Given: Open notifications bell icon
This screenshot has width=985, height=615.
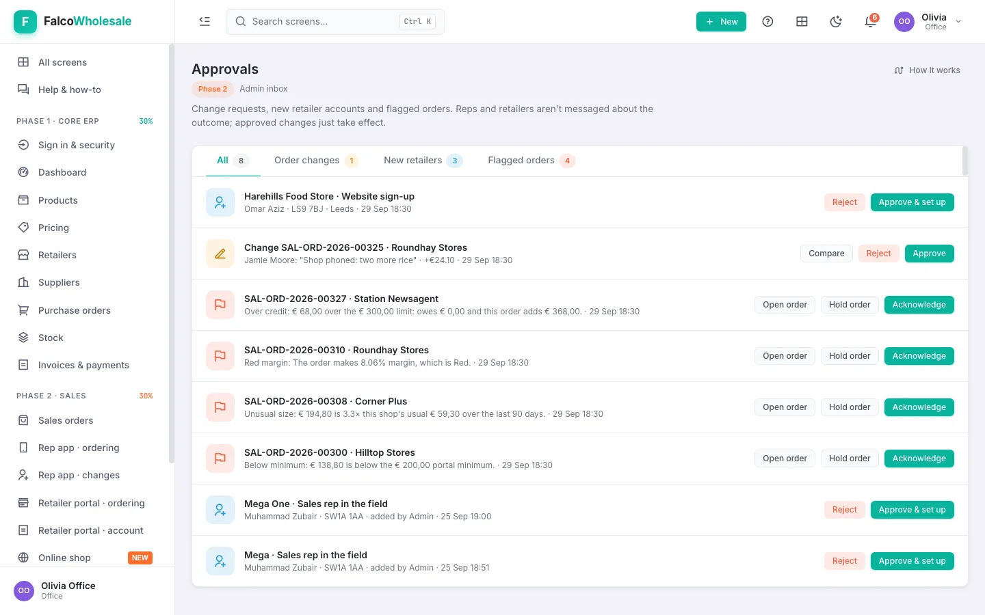Looking at the screenshot, I should (x=870, y=21).
